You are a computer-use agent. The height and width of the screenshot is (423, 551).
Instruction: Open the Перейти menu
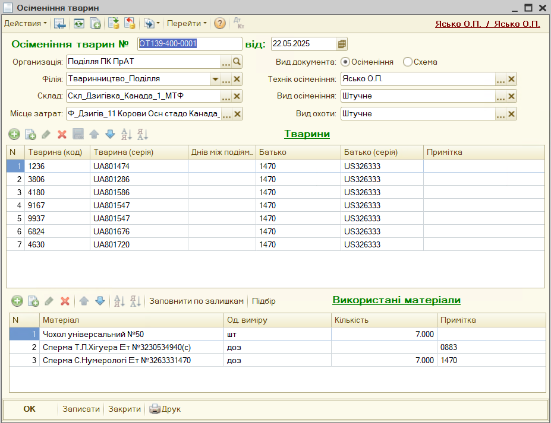187,24
